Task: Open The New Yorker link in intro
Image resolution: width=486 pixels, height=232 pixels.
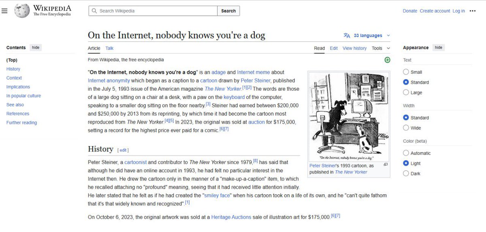Action: 223,89
